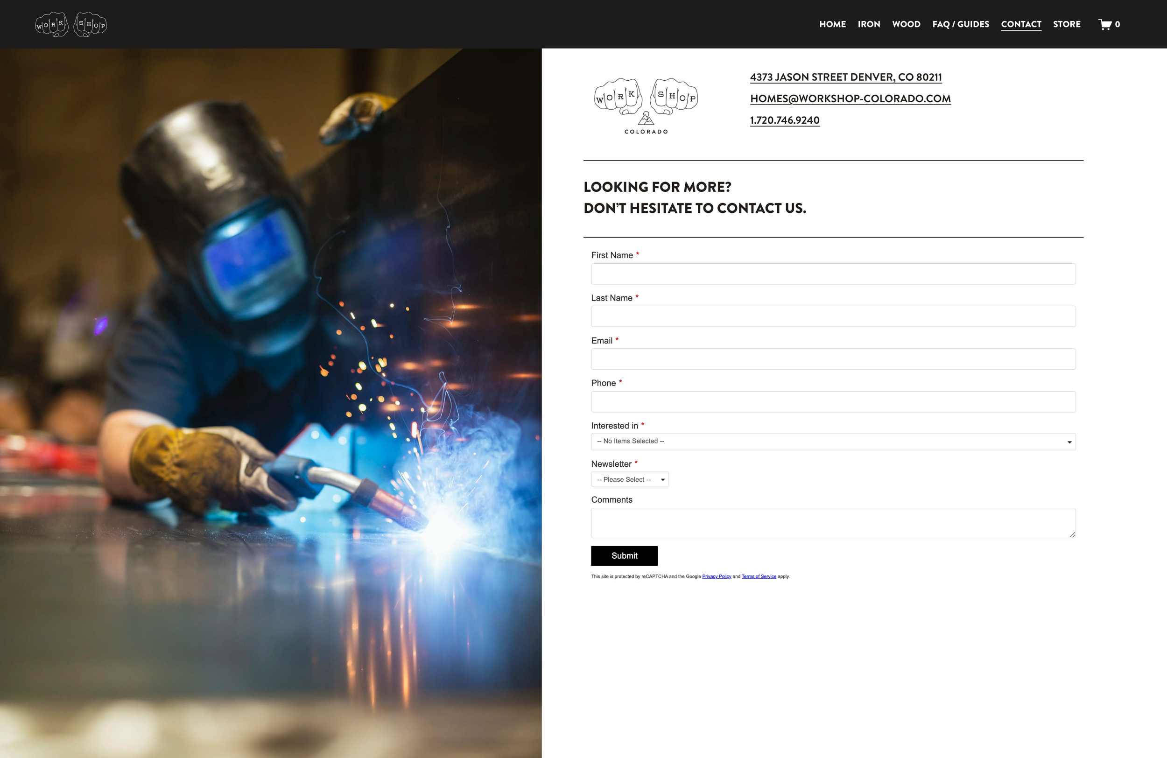
Task: Click the Workshop Colorado logo above form
Action: 646,106
